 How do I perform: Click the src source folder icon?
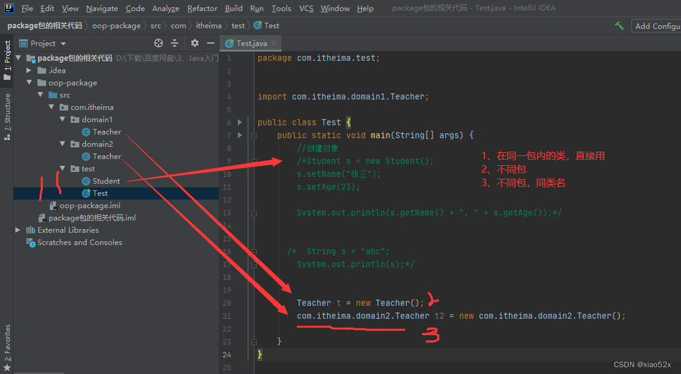53,95
